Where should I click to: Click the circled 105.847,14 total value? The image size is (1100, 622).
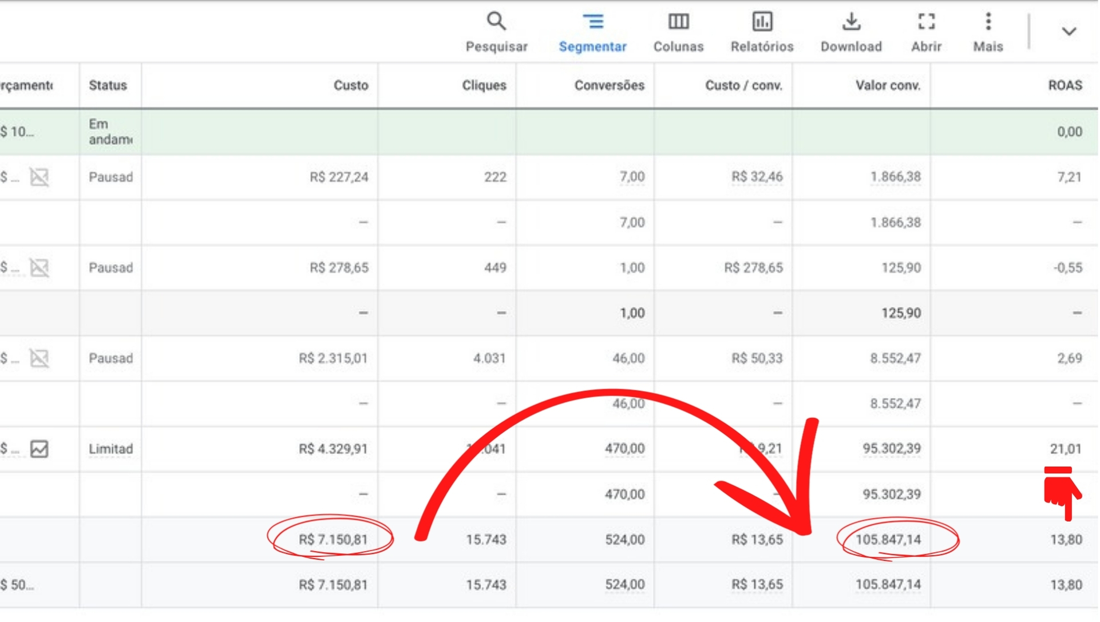888,540
